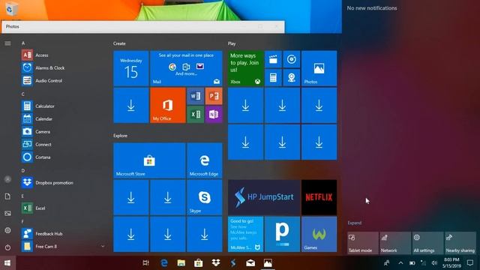480x270 pixels.
Task: Open Word from the Office tile group
Action: (195, 96)
